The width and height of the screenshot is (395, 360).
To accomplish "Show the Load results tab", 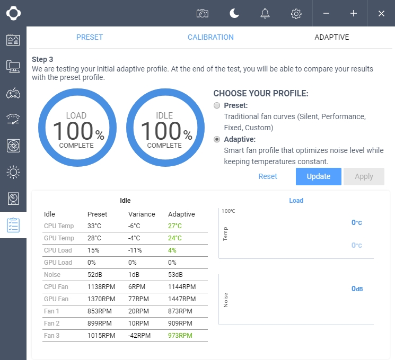I will [296, 201].
